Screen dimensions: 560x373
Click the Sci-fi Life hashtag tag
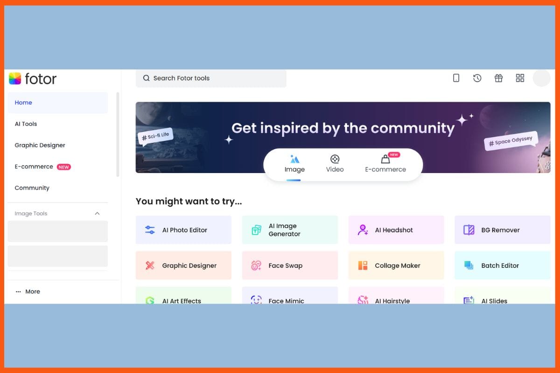coord(155,136)
